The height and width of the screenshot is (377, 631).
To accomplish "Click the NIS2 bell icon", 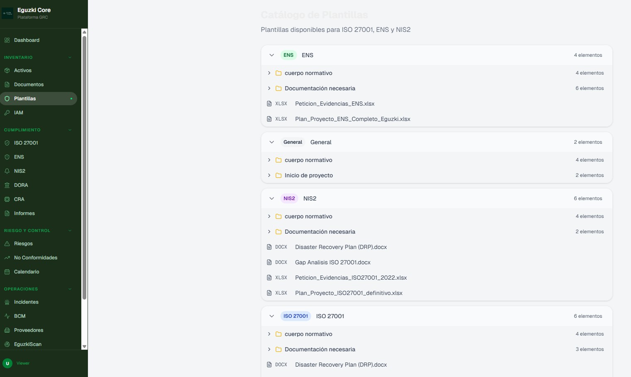I will (x=7, y=171).
